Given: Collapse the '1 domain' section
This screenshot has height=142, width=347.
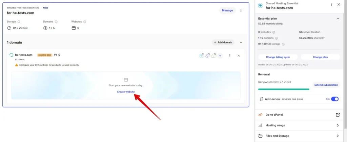Looking at the screenshot, I should (241, 42).
